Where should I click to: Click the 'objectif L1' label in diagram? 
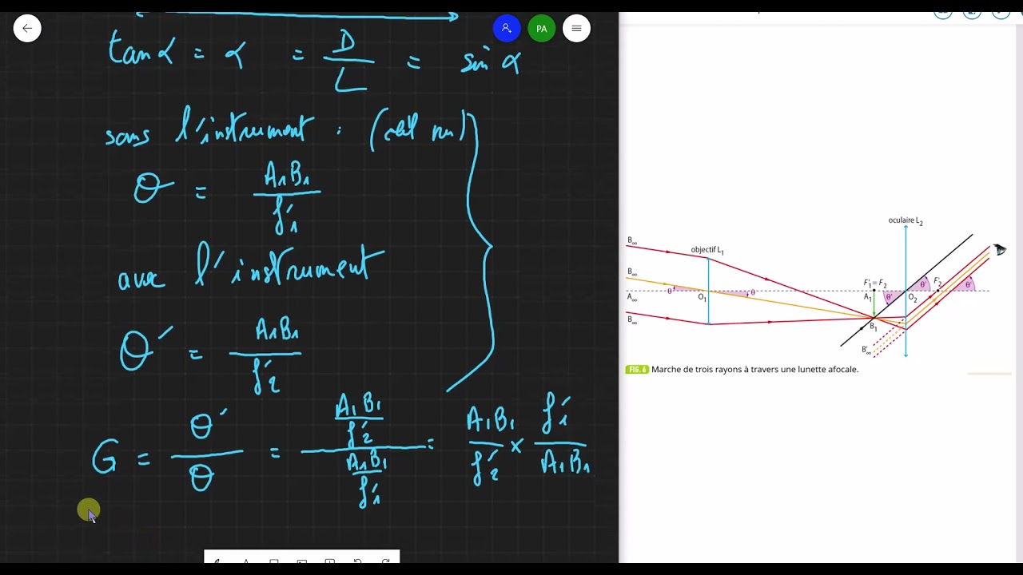707,251
